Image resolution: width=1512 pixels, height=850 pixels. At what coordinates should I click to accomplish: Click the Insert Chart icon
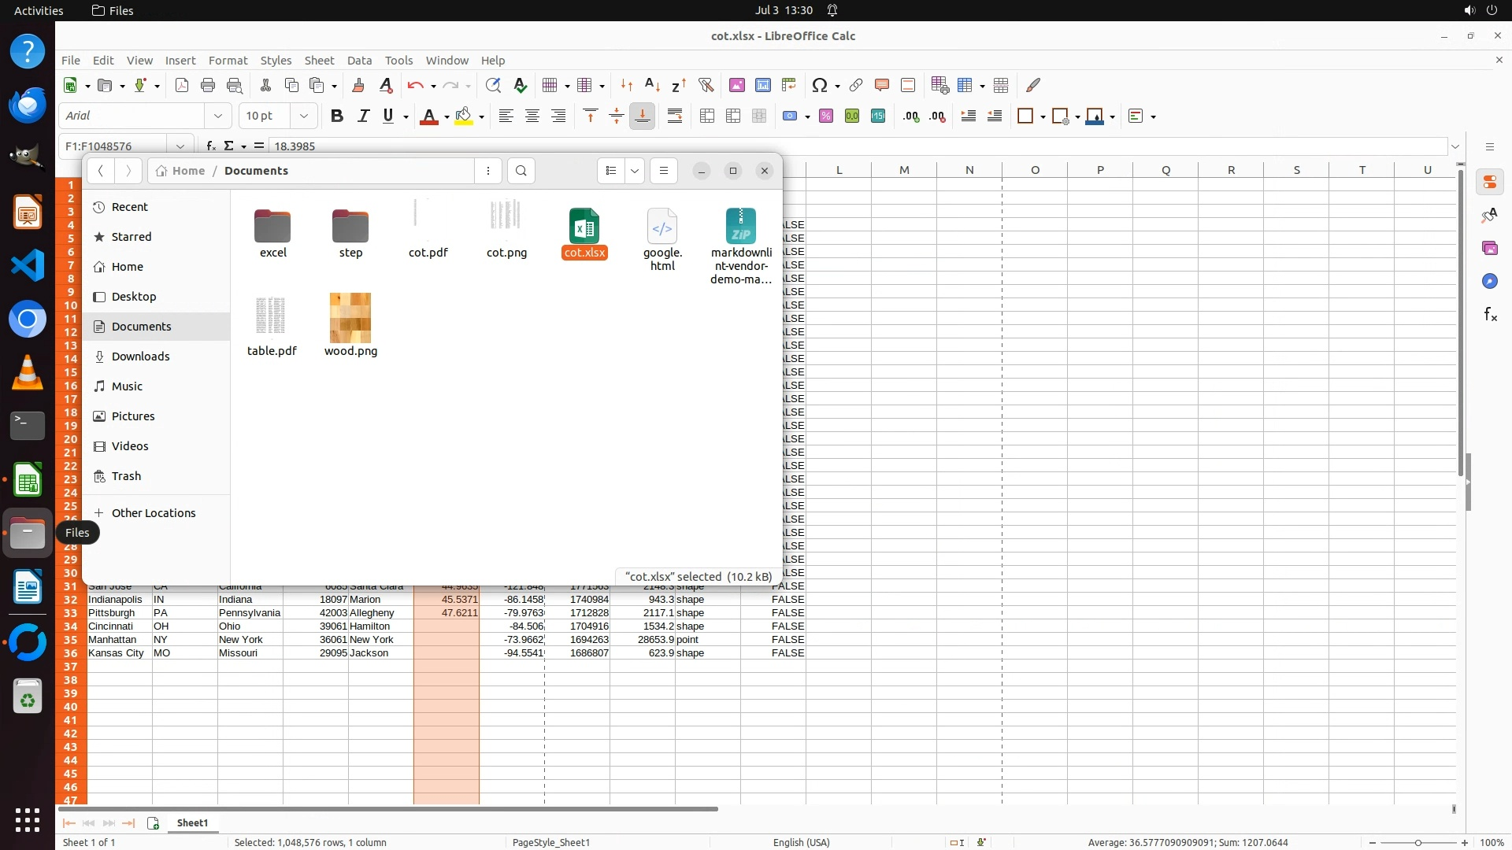762,85
